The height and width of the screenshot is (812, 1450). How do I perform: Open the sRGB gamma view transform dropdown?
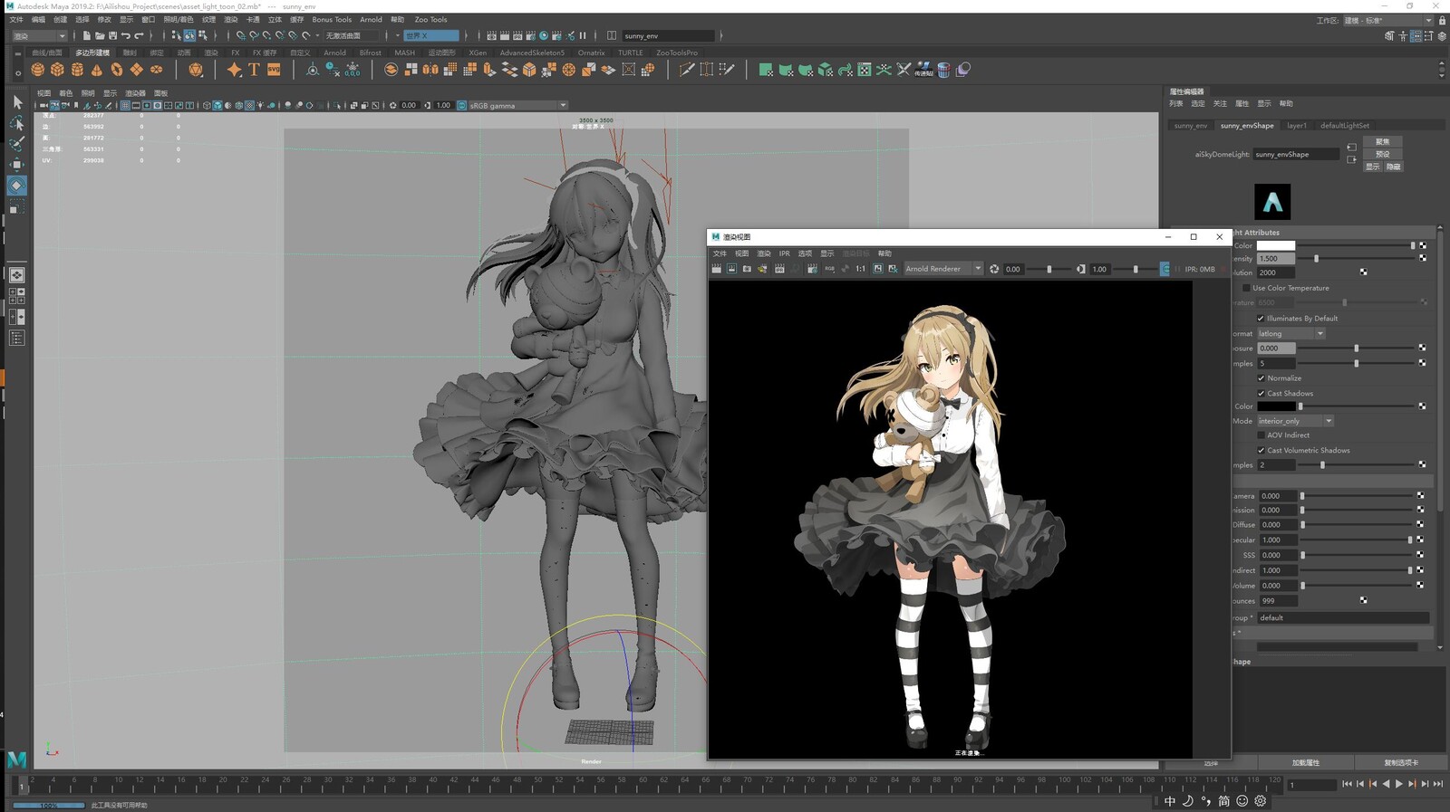pos(517,106)
